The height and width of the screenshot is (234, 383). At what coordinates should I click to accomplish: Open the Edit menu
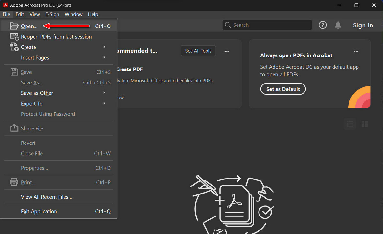(x=19, y=14)
